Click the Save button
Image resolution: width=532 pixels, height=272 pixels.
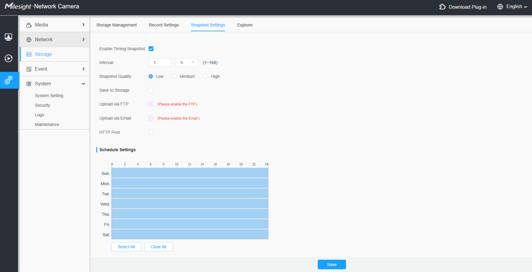[x=332, y=264]
